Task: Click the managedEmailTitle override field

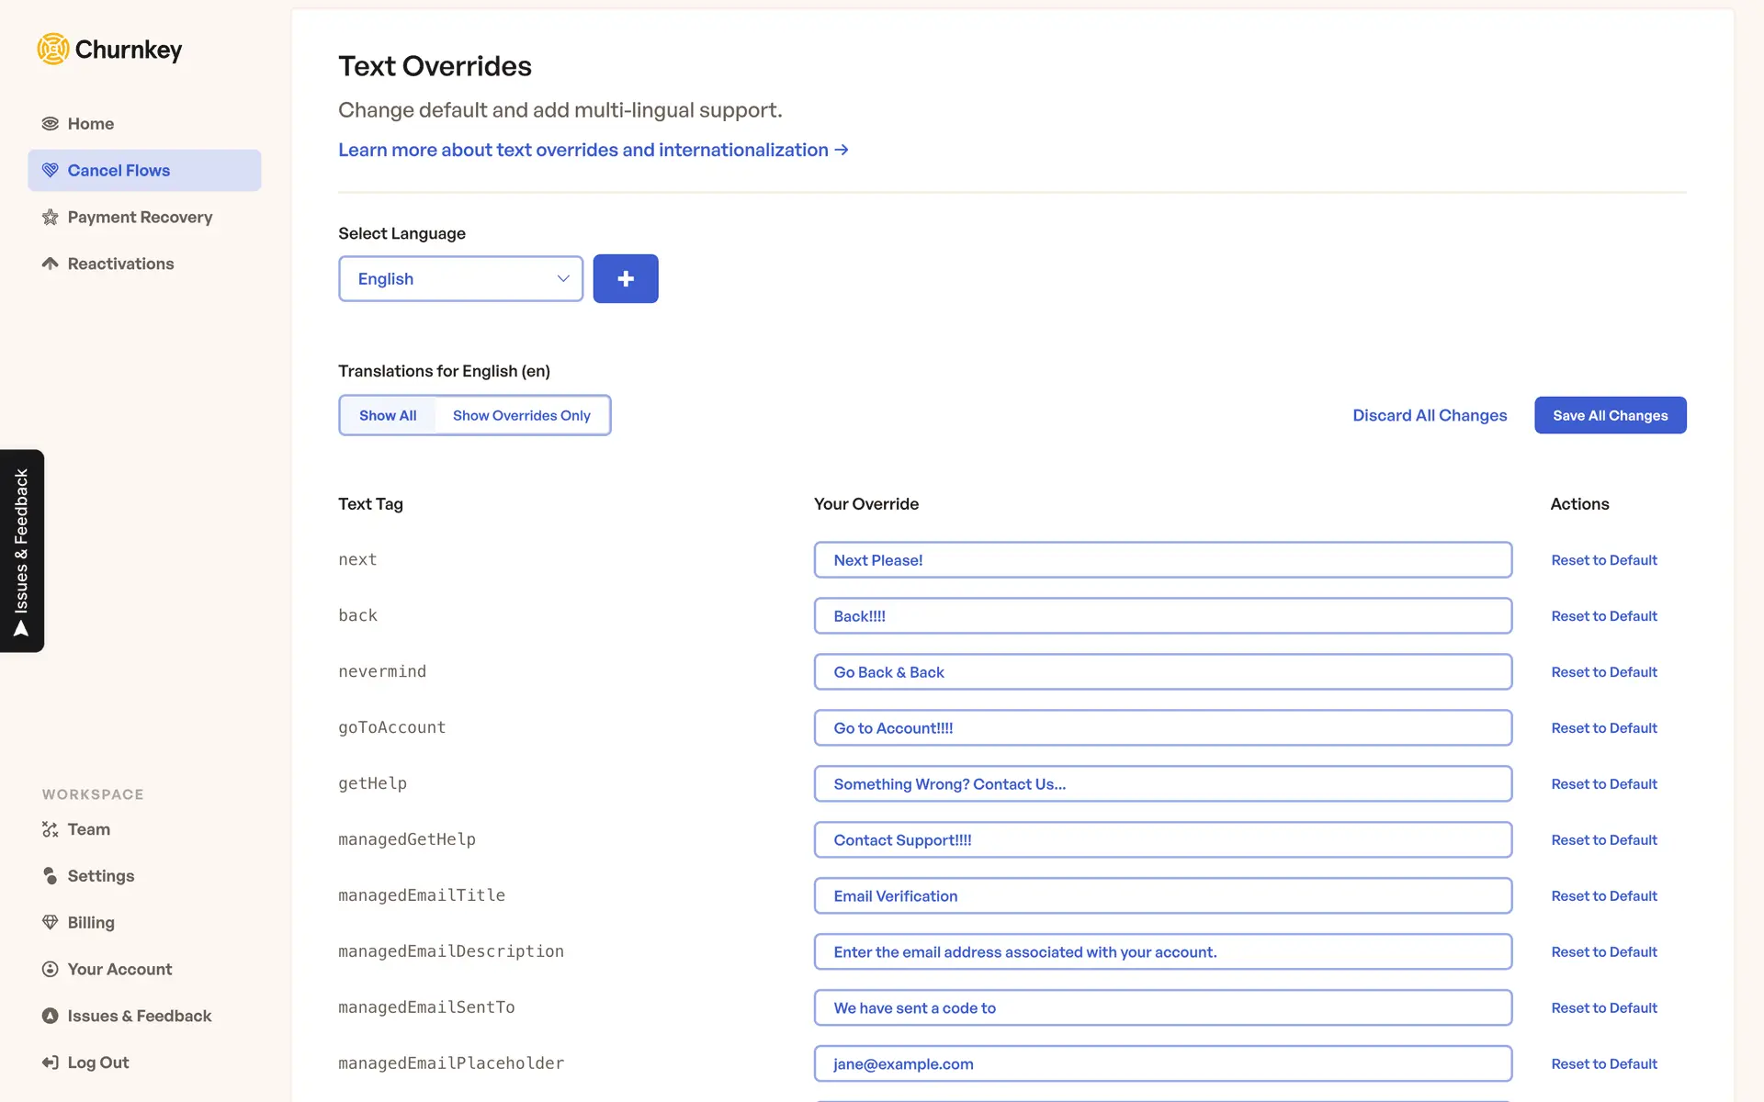Action: point(1162,896)
